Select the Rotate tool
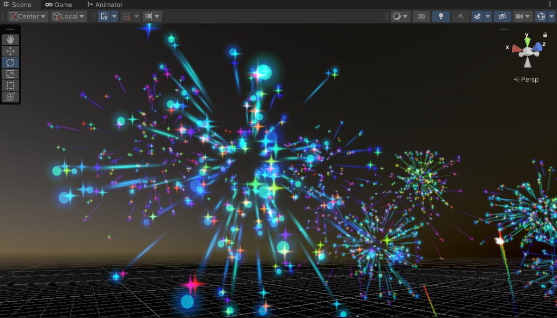The height and width of the screenshot is (318, 557). pyautogui.click(x=10, y=63)
